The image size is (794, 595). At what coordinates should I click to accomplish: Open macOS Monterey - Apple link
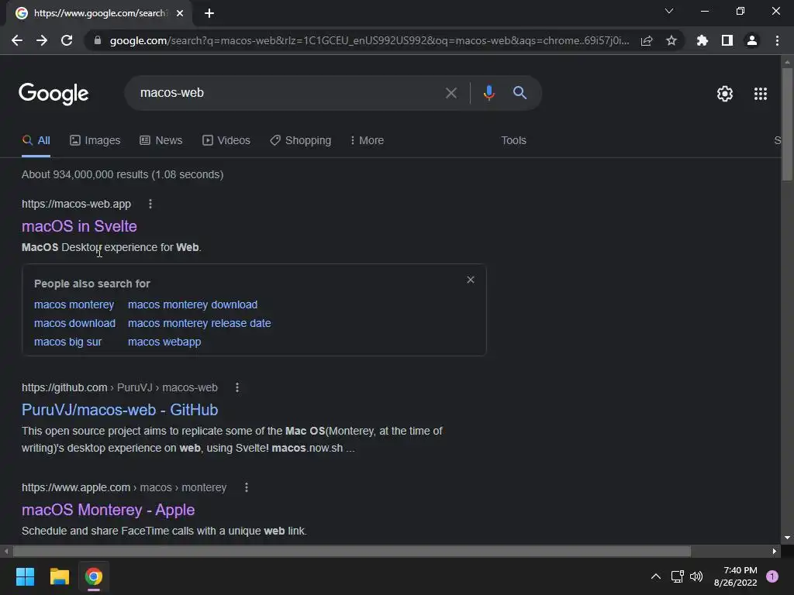point(108,510)
